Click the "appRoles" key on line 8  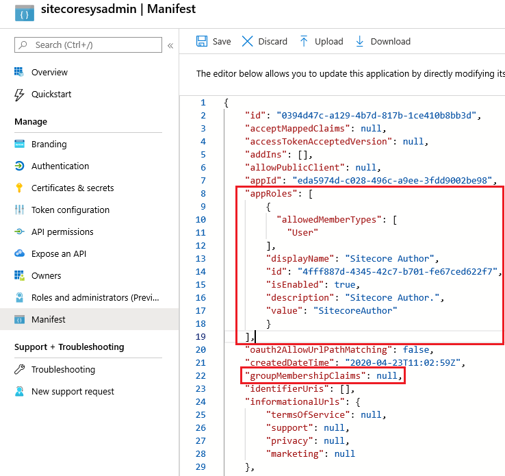pos(271,193)
